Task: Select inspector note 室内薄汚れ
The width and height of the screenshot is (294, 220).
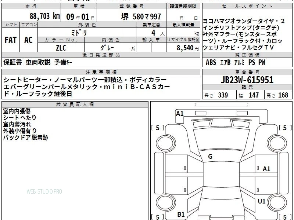Action: pyautogui.click(x=17, y=124)
